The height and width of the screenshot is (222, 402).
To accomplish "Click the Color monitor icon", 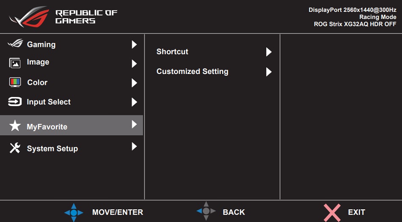I will click(x=15, y=82).
